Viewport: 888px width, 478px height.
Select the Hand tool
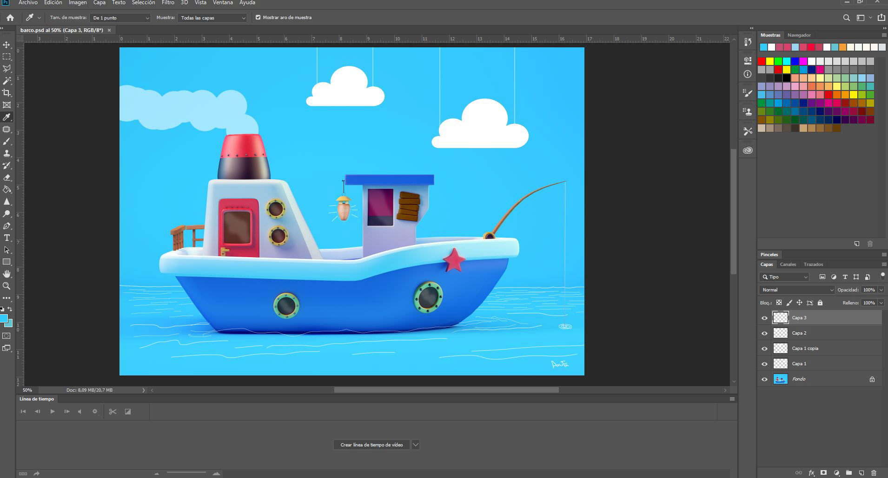click(x=7, y=274)
